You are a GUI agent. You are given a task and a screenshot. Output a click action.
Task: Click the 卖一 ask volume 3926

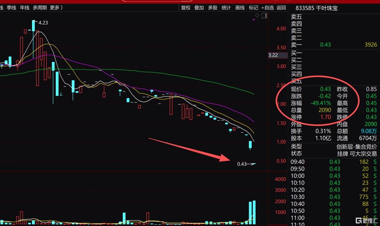pyautogui.click(x=371, y=45)
